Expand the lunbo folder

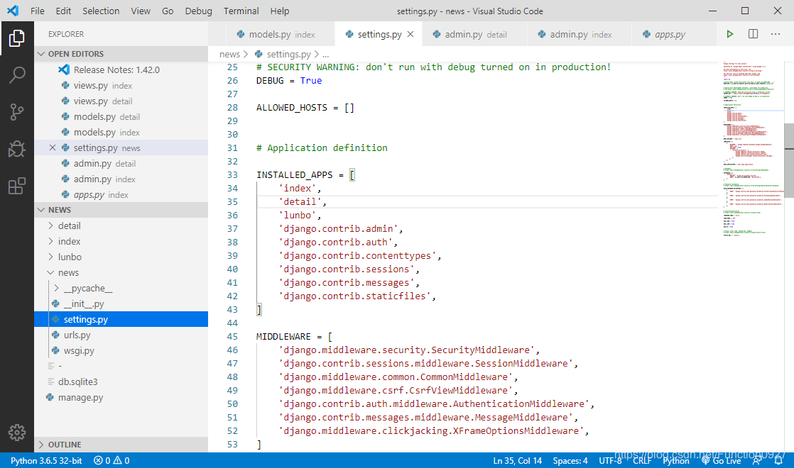coord(121,257)
